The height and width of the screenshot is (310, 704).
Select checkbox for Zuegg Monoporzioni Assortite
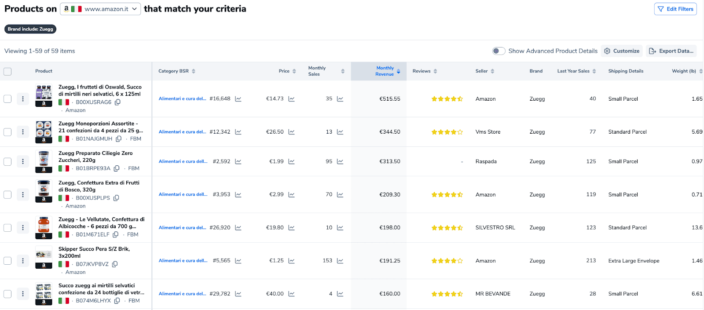[x=7, y=132]
